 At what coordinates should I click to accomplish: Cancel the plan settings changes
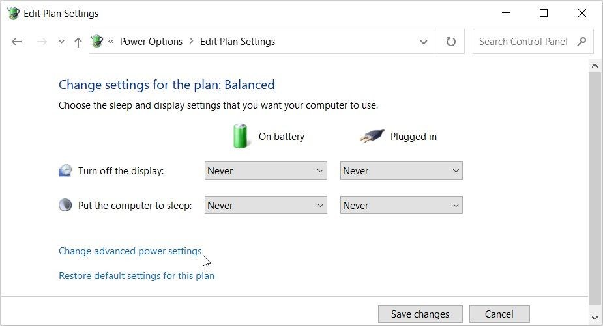(x=499, y=314)
